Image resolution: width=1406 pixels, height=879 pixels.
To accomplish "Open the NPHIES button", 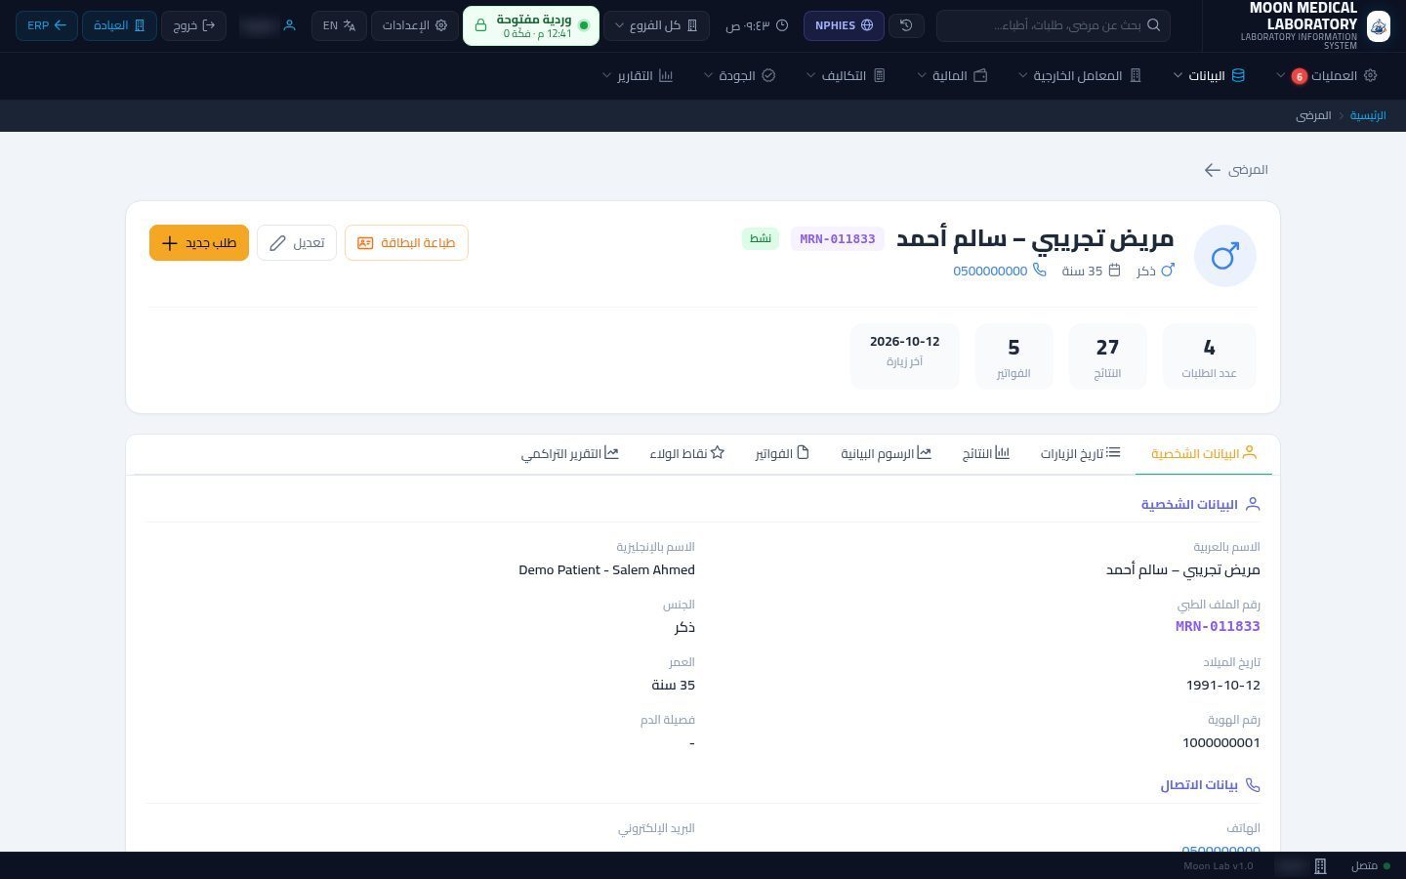I will pyautogui.click(x=844, y=25).
